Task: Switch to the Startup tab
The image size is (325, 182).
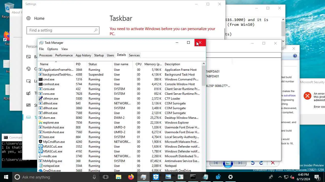Action: point(99,55)
